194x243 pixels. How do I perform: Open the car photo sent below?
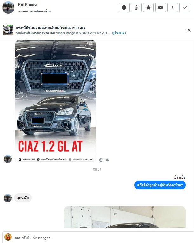[125, 217]
